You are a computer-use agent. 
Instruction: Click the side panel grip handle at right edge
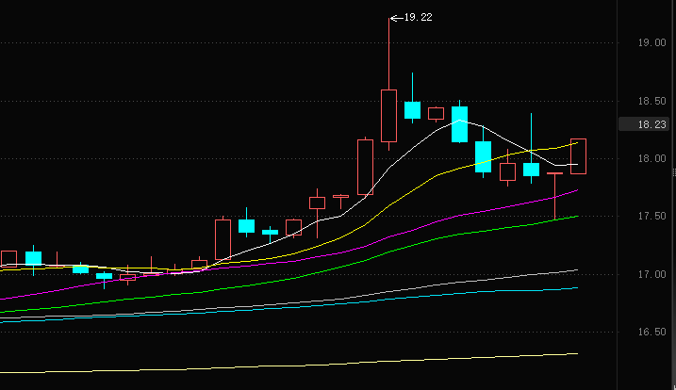click(674, 172)
